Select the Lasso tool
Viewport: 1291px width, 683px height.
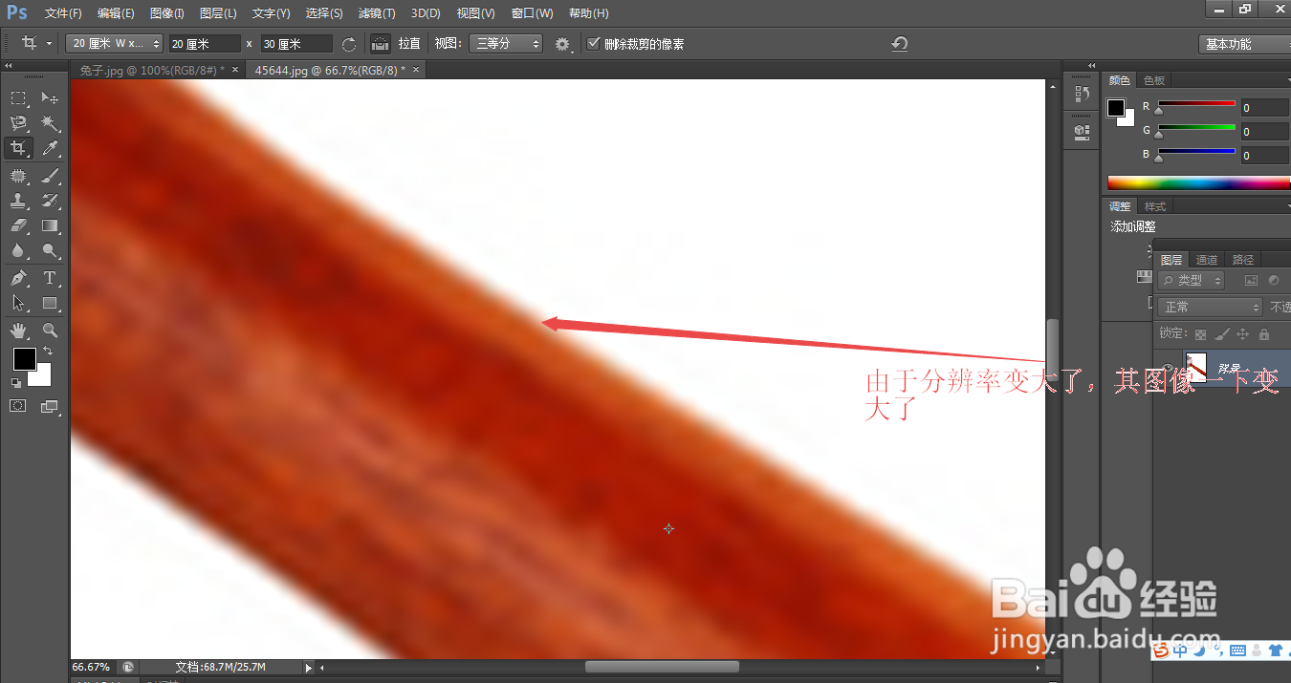[18, 123]
